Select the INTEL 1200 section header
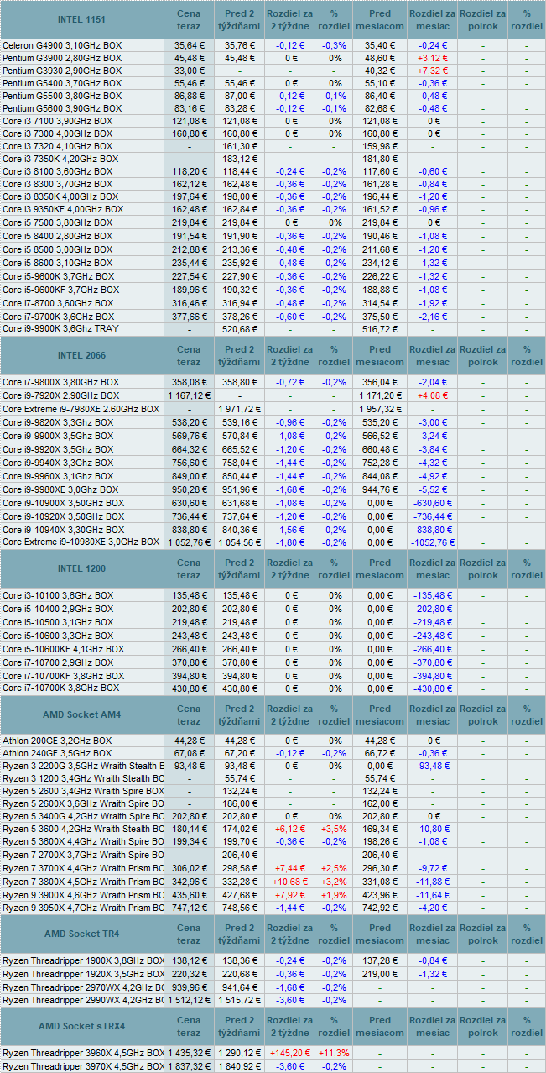This screenshot has height=1073, width=546. coord(82,569)
